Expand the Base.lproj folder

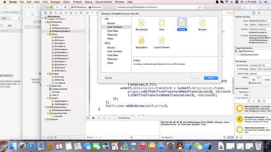(48, 86)
